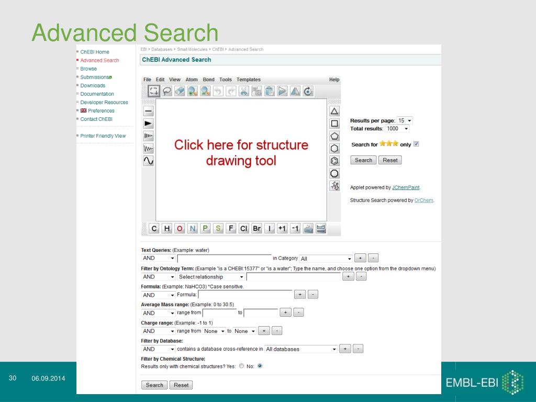This screenshot has width=536, height=402.
Task: Add a triangle ring template
Action: pyautogui.click(x=334, y=111)
